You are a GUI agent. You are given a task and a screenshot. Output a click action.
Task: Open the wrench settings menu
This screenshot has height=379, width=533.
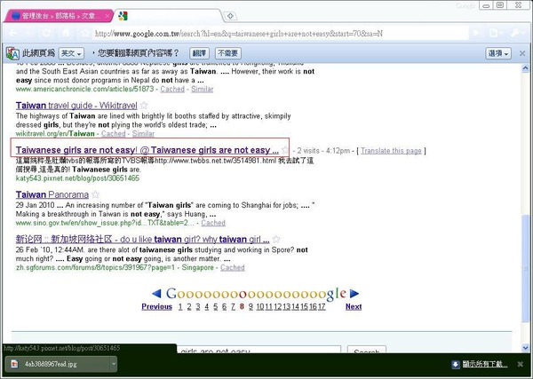[516, 33]
